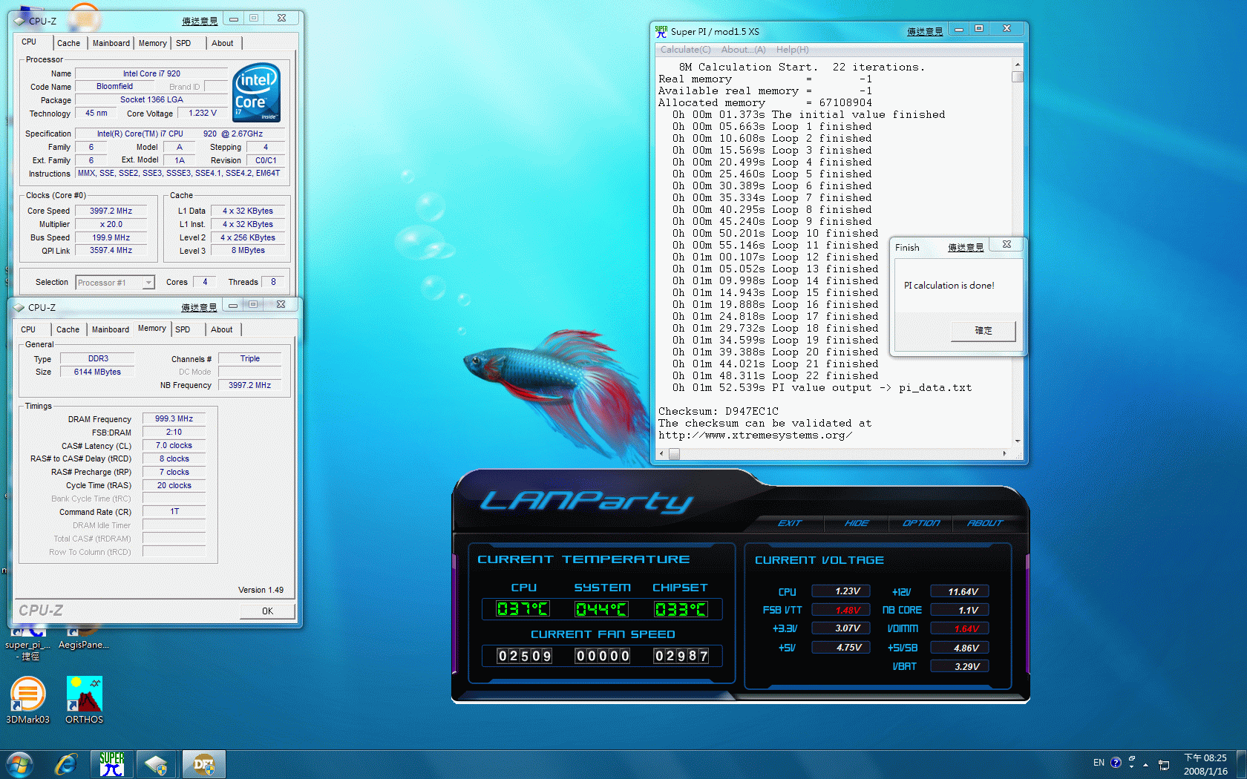Click the Intel Core i7 logo
Viewport: 1247px width, 779px height.
click(256, 93)
